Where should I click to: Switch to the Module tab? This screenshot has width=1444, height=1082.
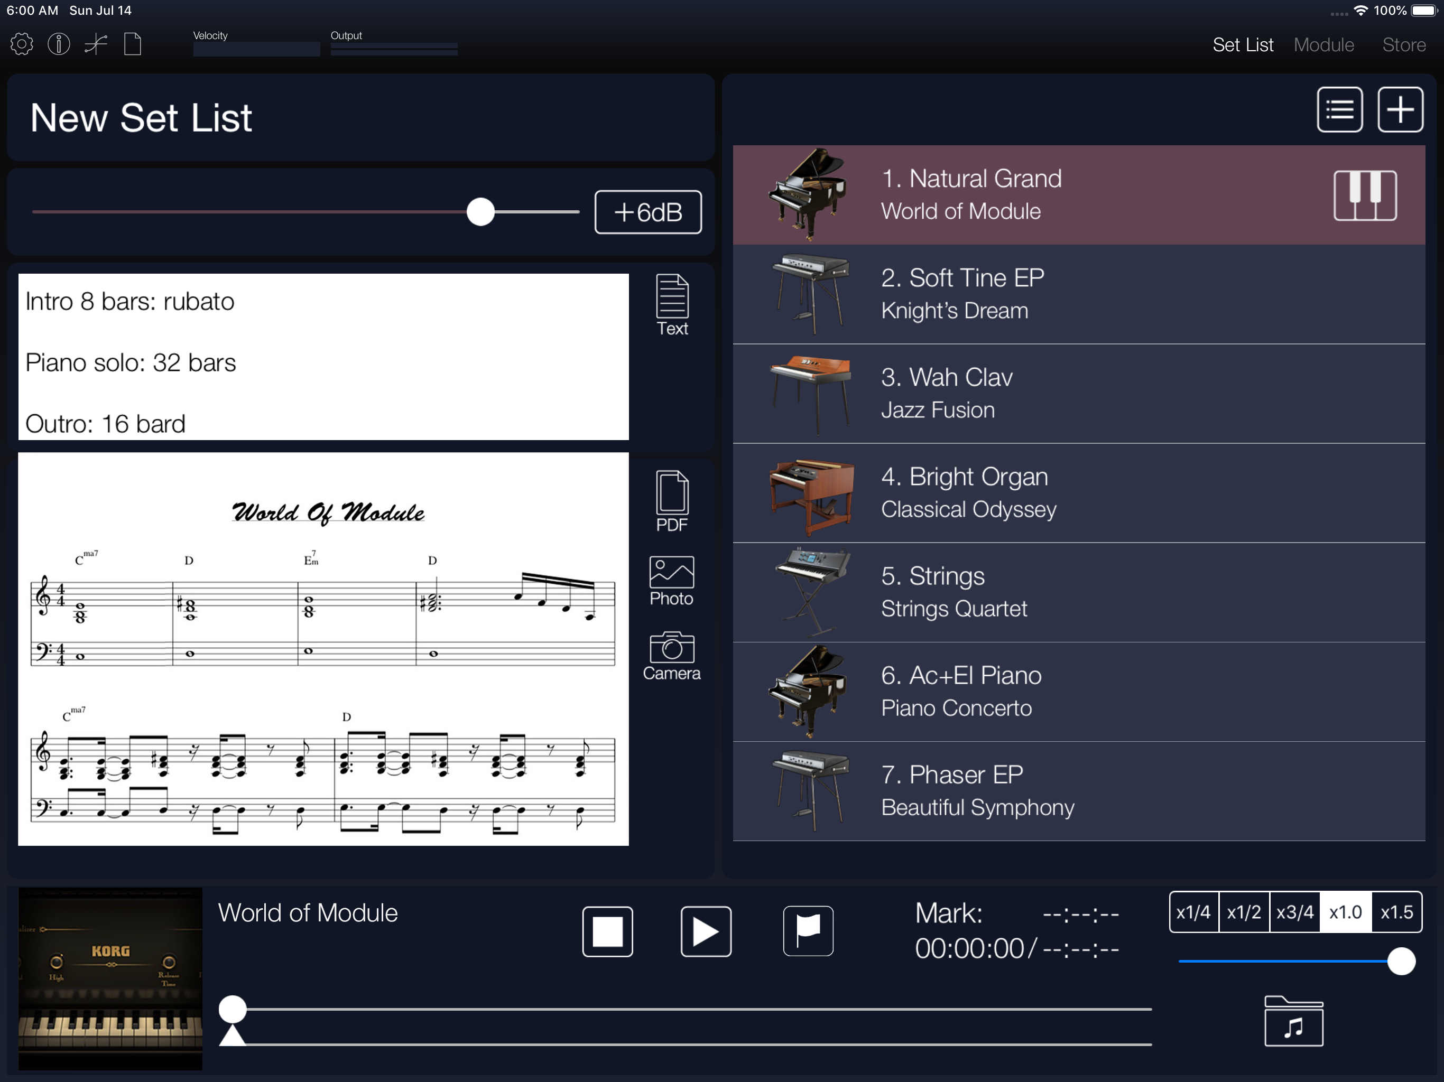[1323, 44]
